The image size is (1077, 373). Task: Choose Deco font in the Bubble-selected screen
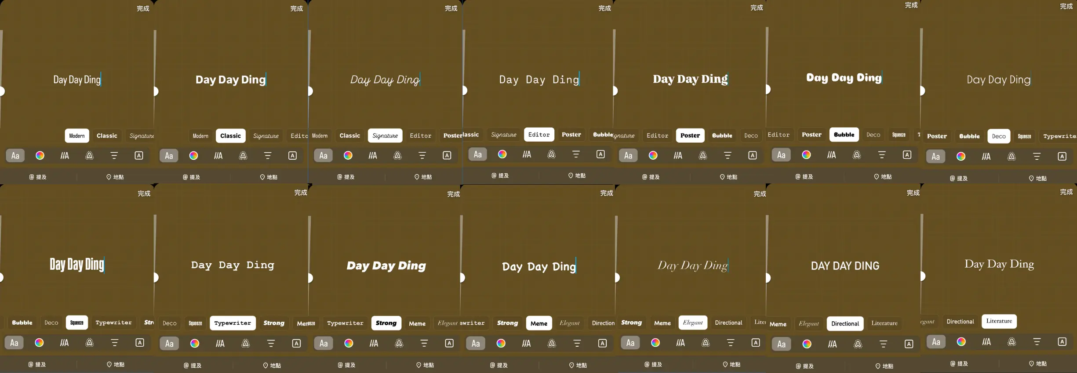point(873,135)
